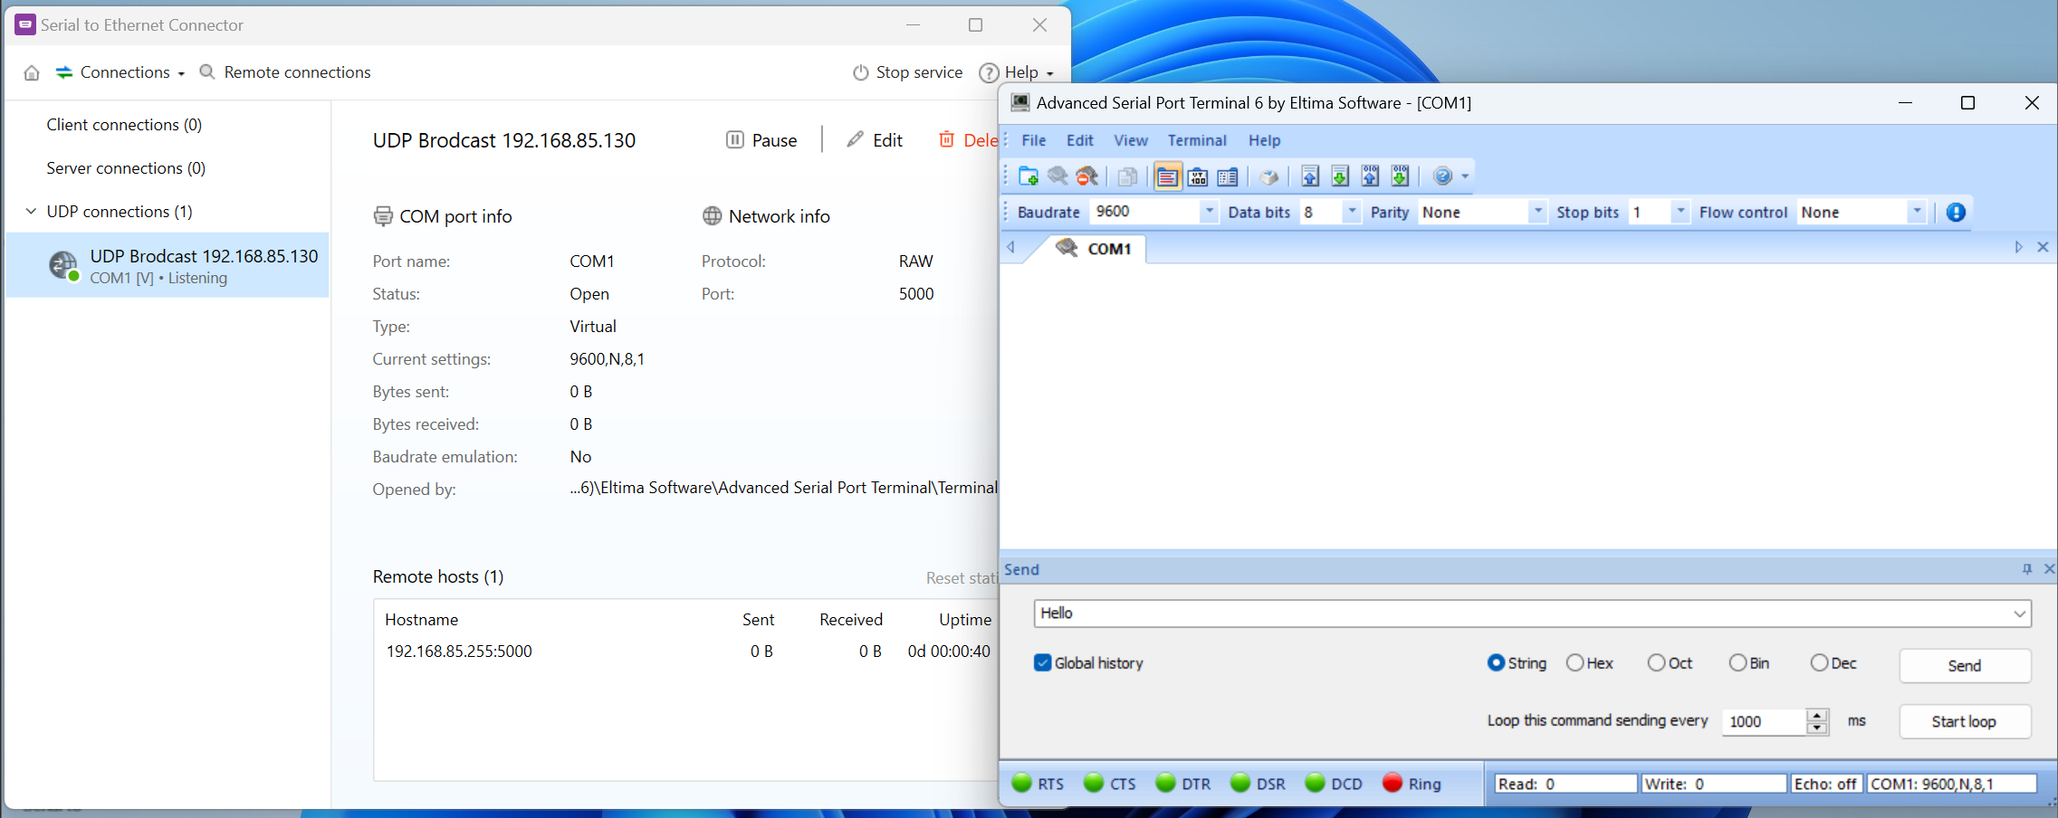Click the right tab scroll arrow

[x=2018, y=247]
